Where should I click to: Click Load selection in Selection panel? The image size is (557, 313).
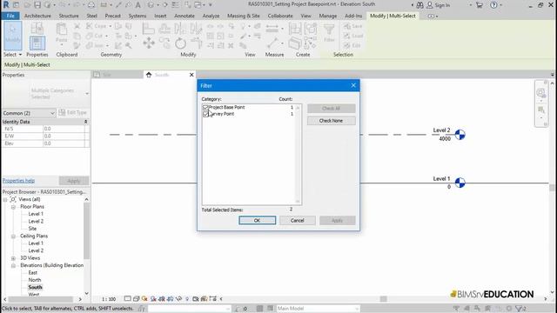353,36
